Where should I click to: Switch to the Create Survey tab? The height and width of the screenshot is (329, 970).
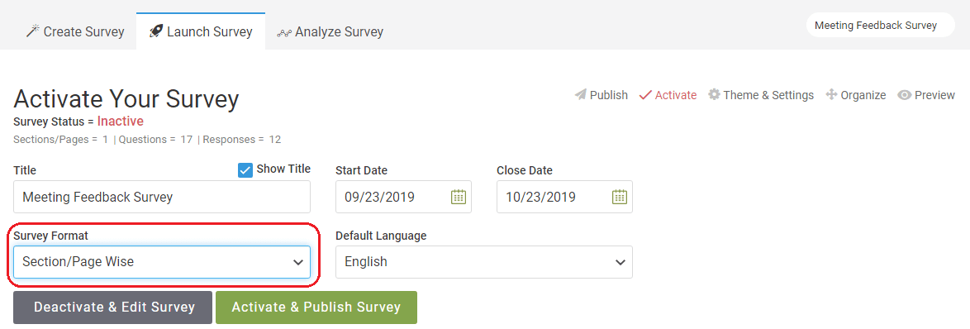[x=75, y=31]
